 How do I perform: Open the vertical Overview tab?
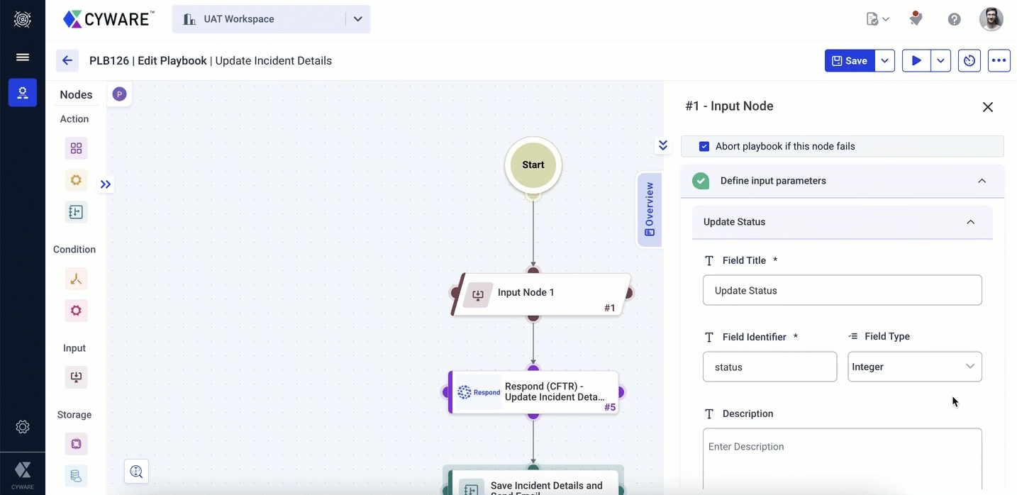pos(649,209)
